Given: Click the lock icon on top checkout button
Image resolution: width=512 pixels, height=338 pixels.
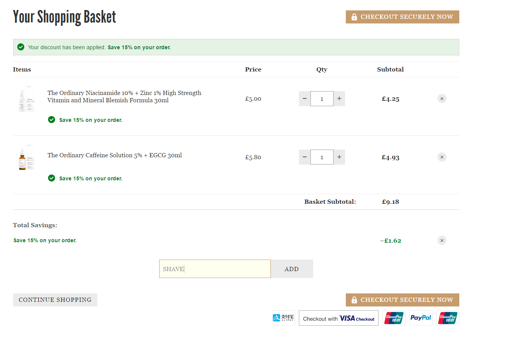Looking at the screenshot, I should tap(354, 17).
